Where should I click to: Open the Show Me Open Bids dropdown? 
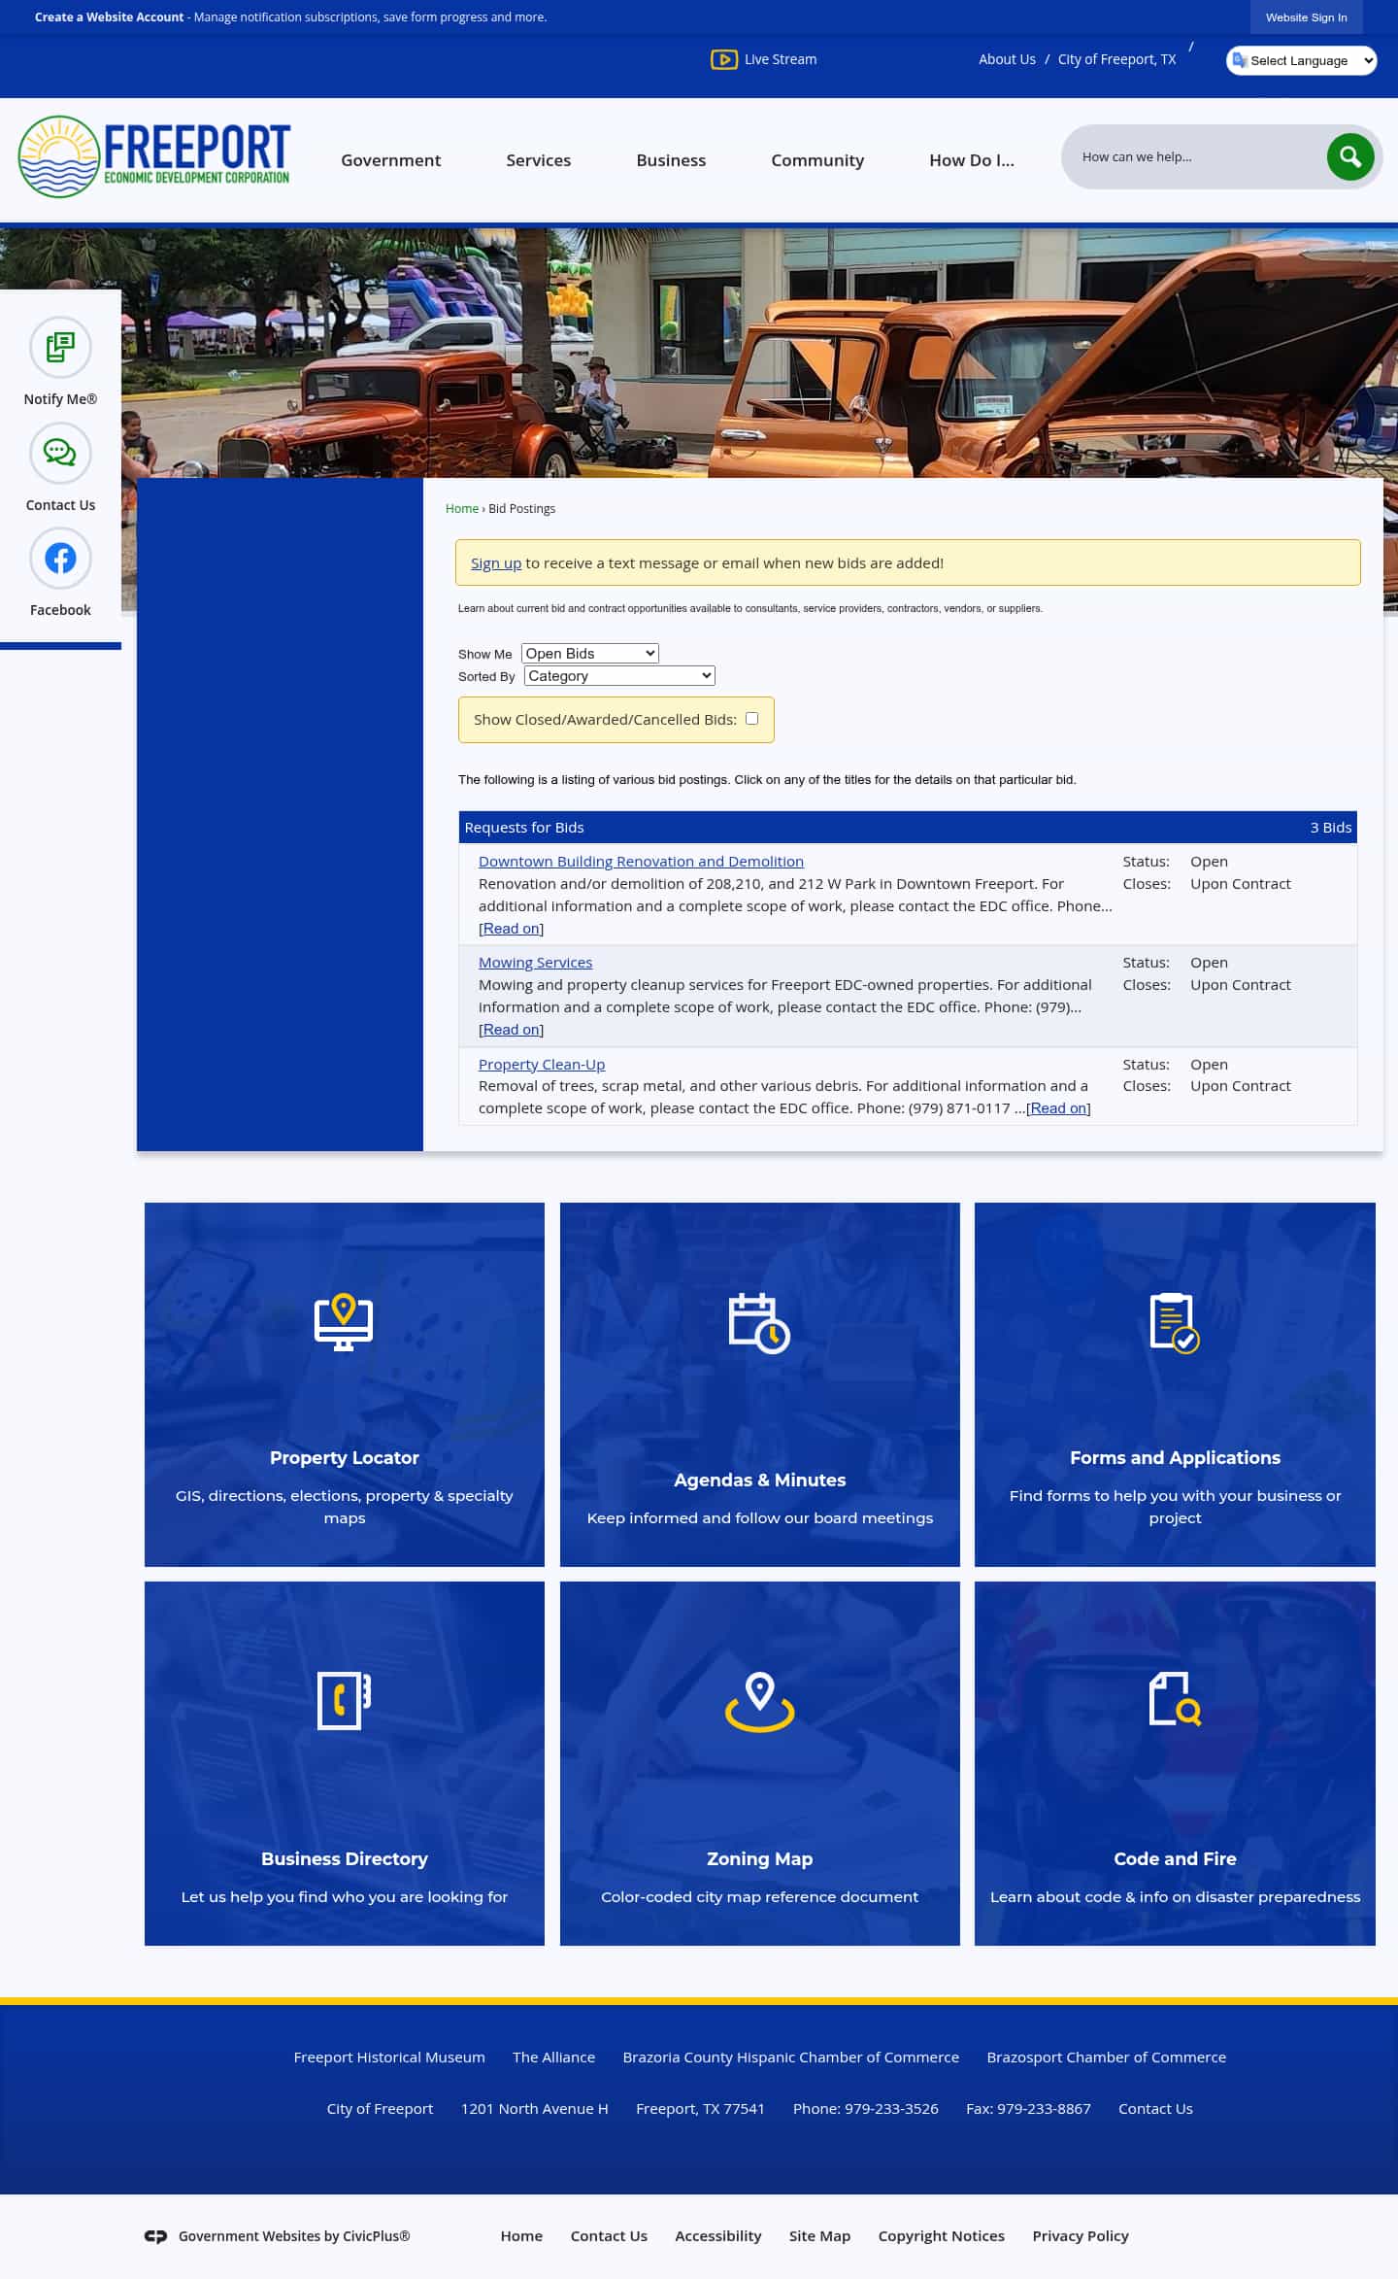click(590, 653)
